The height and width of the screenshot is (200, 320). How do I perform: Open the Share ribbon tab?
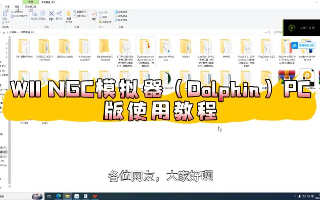point(7,7)
